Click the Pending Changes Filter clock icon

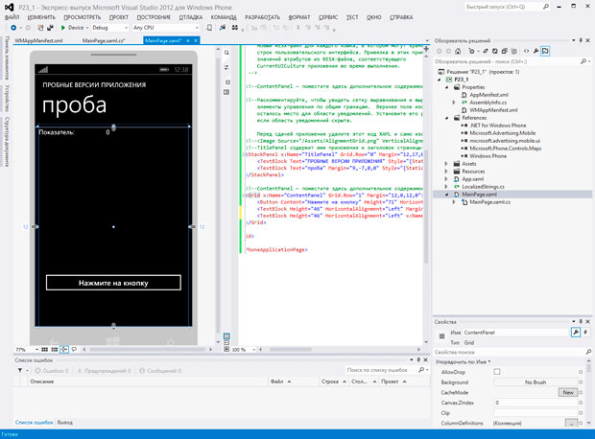[x=471, y=51]
